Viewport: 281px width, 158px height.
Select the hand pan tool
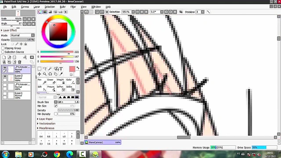[56, 74]
